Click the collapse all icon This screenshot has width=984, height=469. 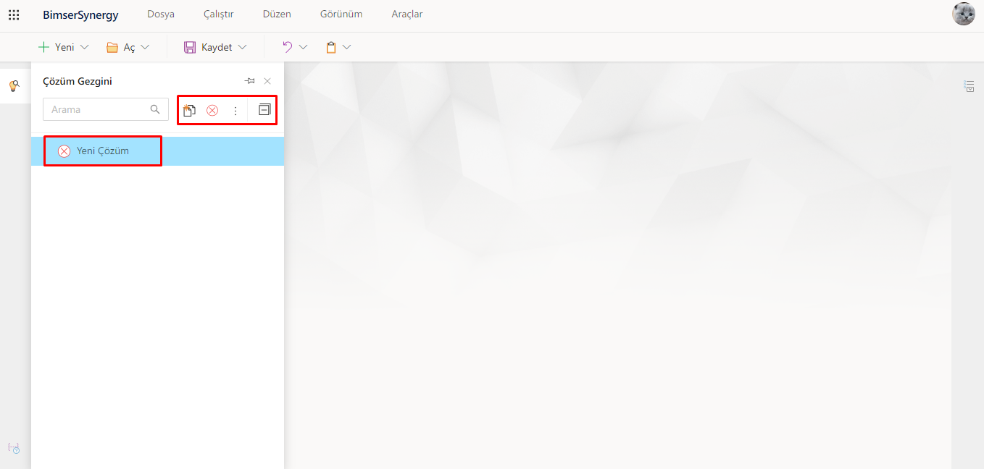pos(264,110)
